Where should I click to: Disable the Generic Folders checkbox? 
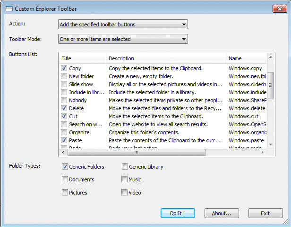[x=65, y=167]
